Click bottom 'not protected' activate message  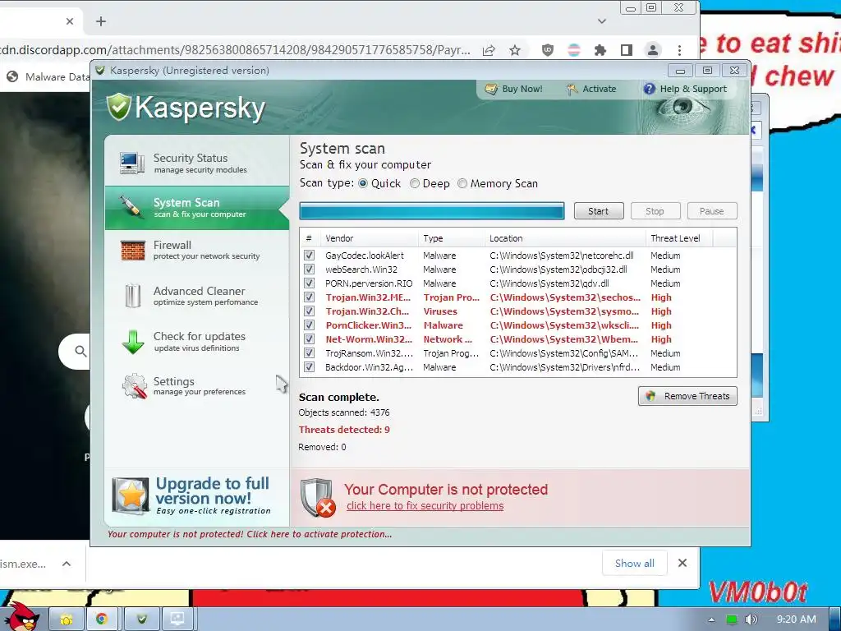pyautogui.click(x=250, y=534)
